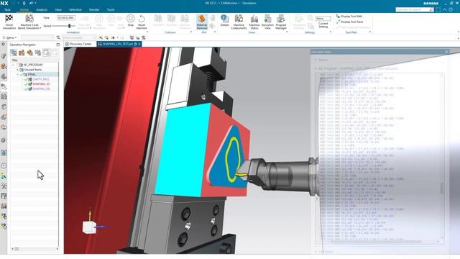The width and height of the screenshot is (460, 259).
Task: Open the Selection ribbon tab
Action: pos(75,9)
